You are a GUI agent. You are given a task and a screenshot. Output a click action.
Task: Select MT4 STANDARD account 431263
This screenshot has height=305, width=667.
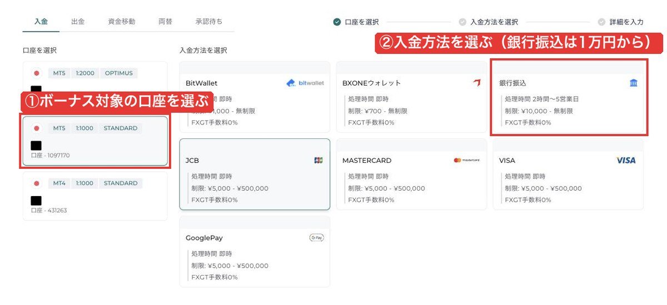pos(95,196)
